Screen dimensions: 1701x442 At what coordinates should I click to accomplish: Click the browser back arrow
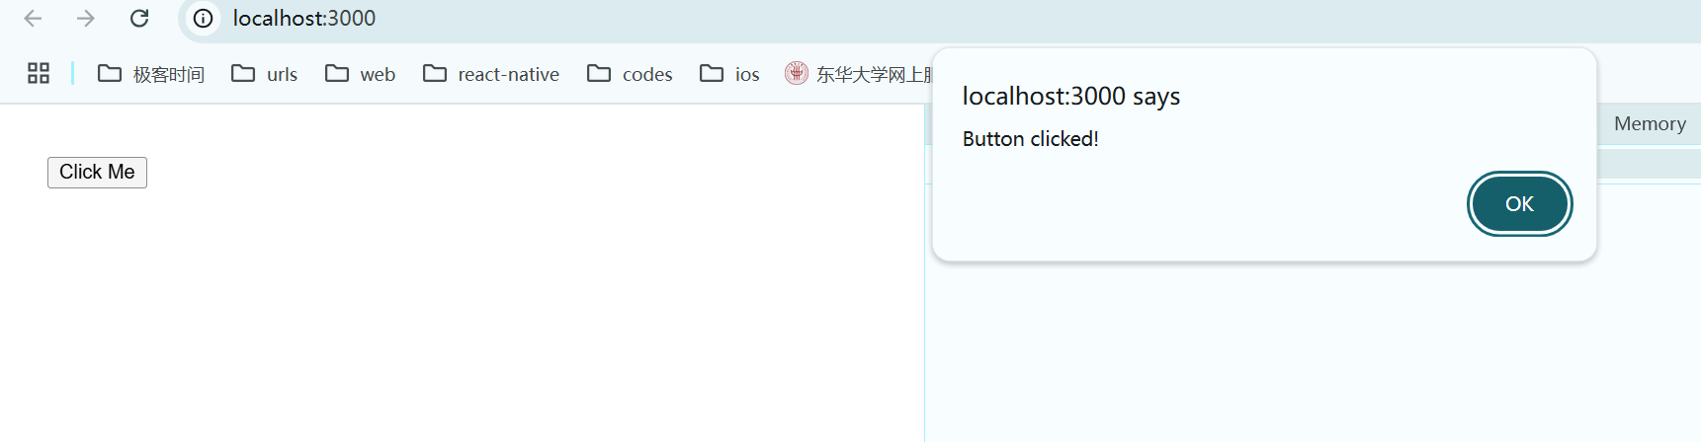[33, 19]
